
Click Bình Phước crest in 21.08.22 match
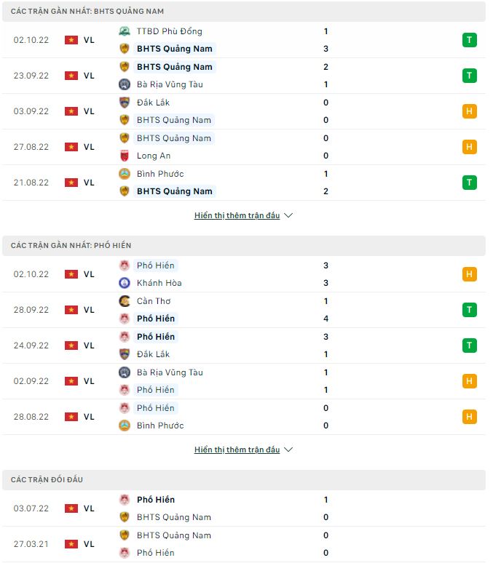(124, 174)
